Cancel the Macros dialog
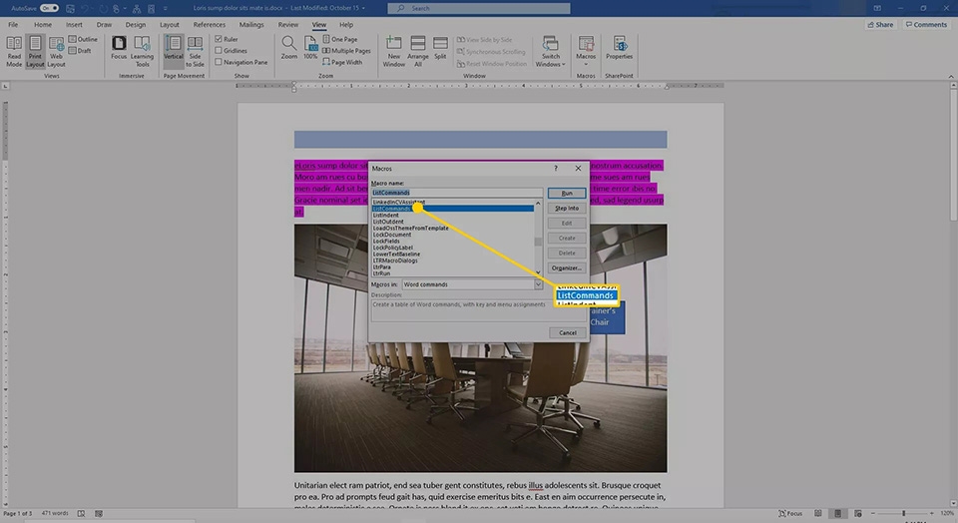 (568, 333)
